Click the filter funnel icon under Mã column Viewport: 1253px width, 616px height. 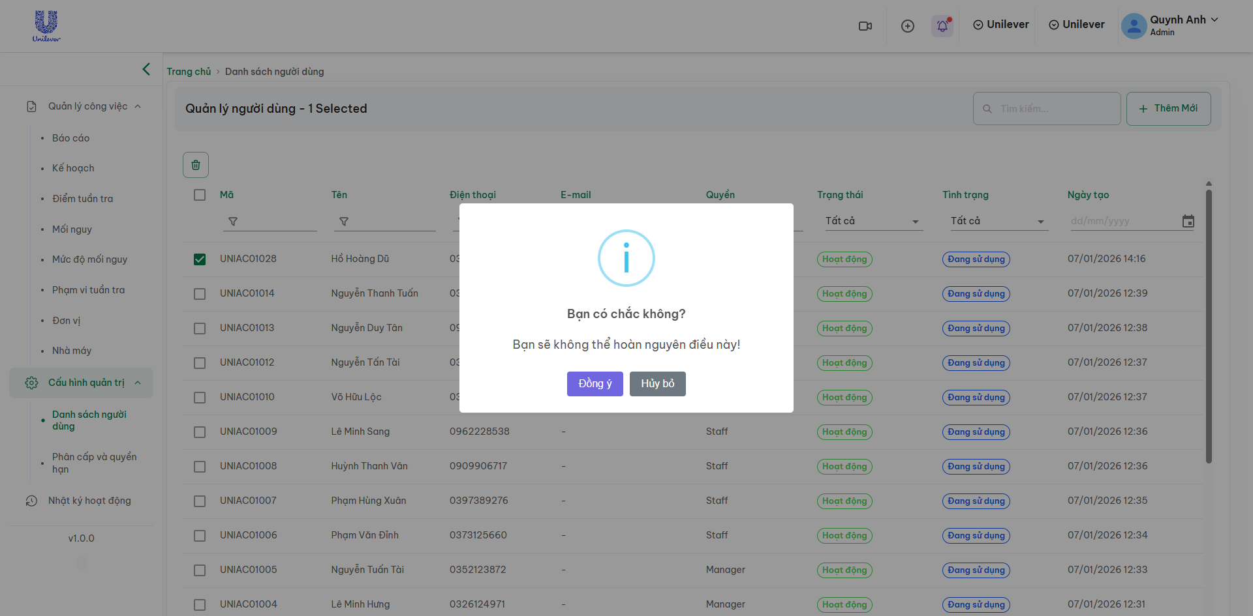pos(233,222)
